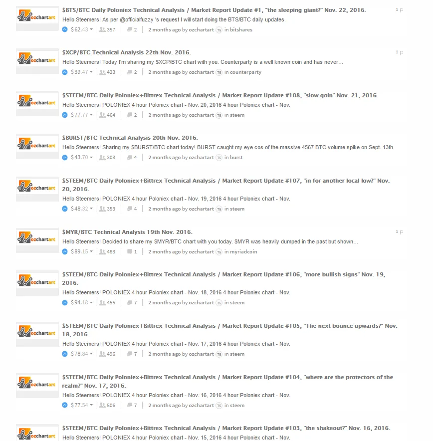Open the counterparty tag link
The image size is (433, 441).
245,72
